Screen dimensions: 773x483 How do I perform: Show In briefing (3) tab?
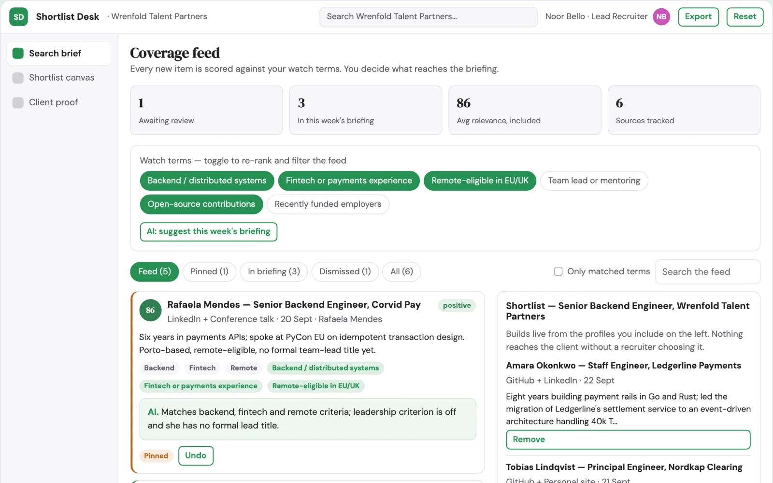click(x=274, y=271)
